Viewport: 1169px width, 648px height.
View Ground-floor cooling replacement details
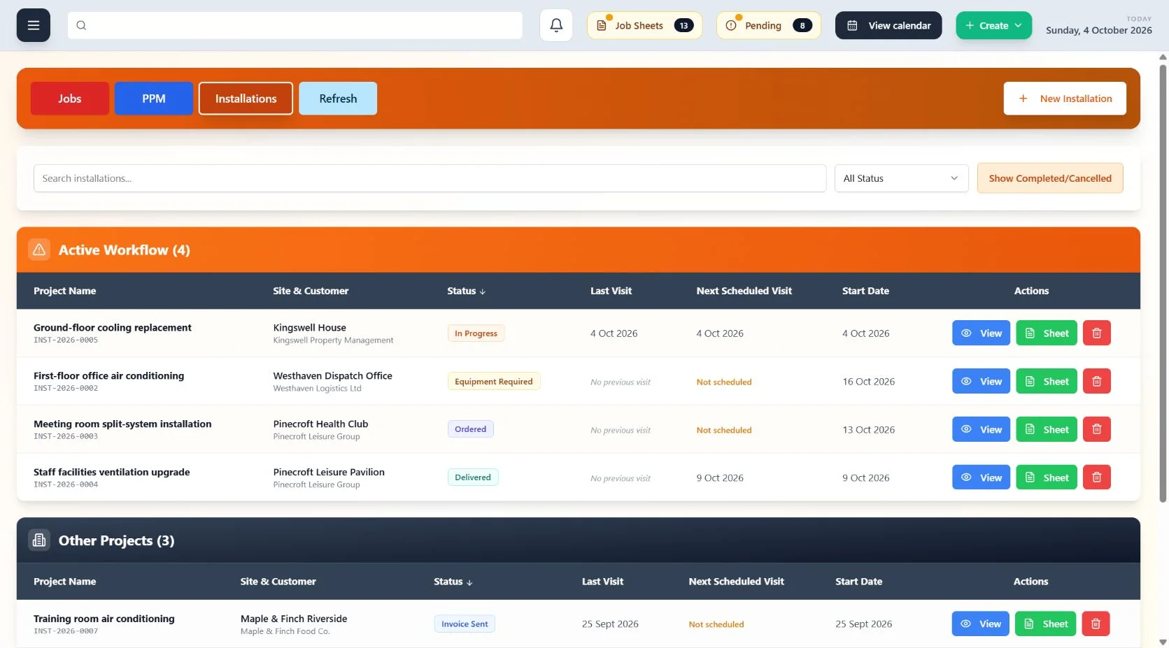pos(981,333)
